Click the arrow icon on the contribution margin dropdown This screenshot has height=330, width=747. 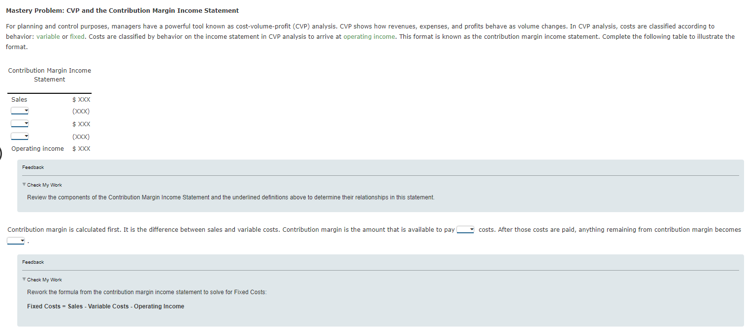point(26,123)
